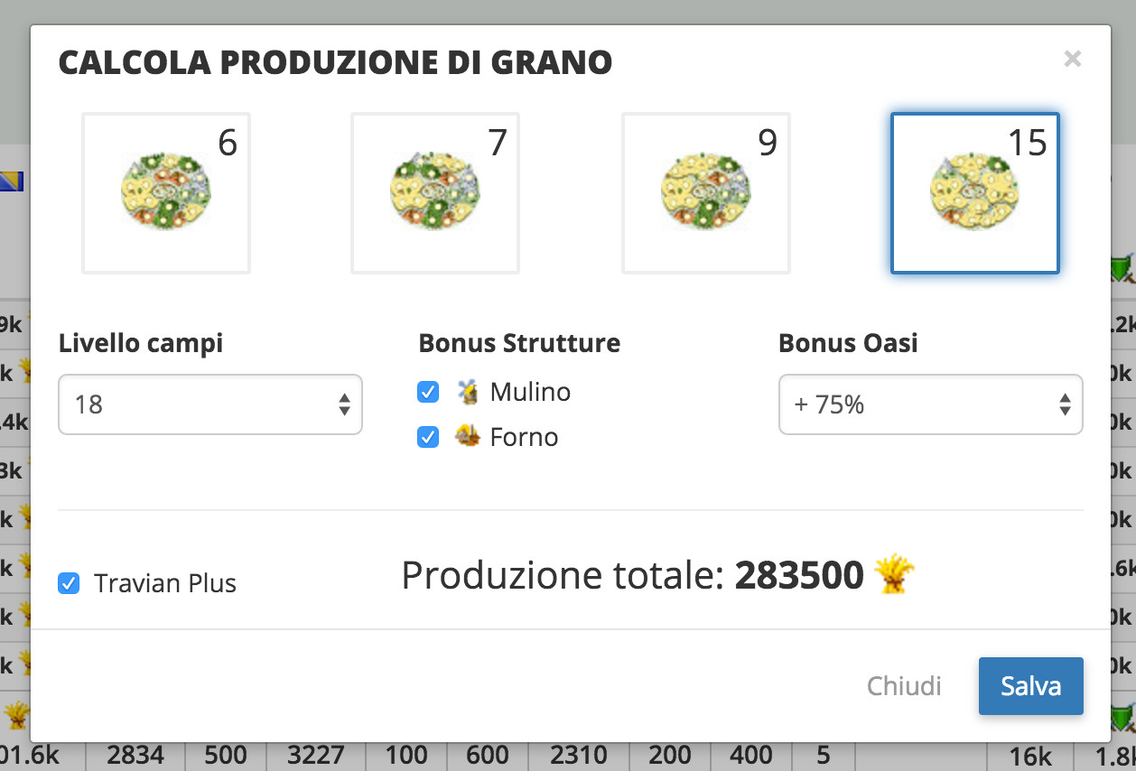This screenshot has width=1136, height=771.
Task: Open the Livello campi dropdown
Action: point(210,404)
